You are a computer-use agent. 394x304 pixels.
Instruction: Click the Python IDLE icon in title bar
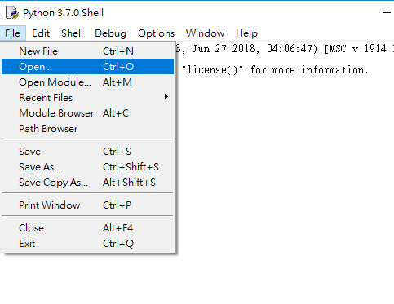point(12,13)
